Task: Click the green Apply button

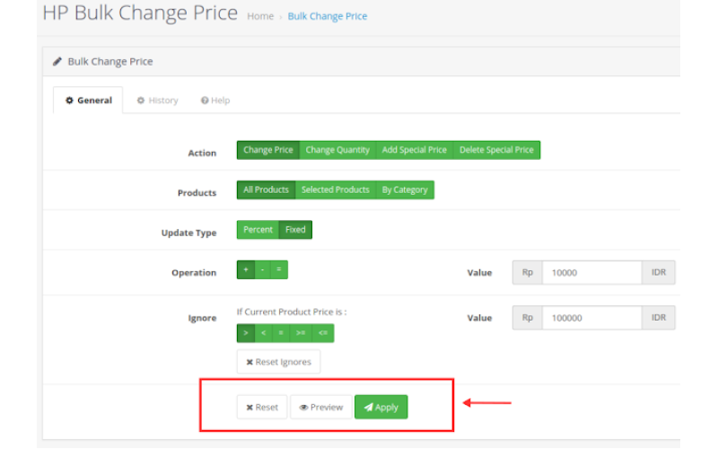Action: click(381, 408)
